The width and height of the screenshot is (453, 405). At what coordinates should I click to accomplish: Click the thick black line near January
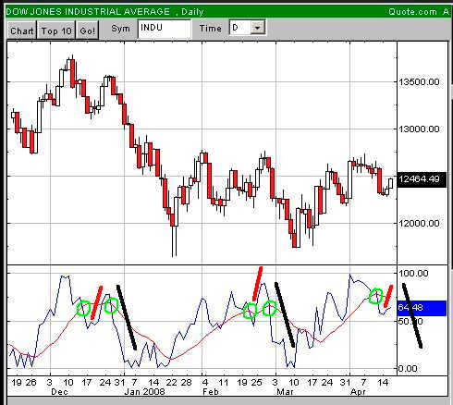127,317
